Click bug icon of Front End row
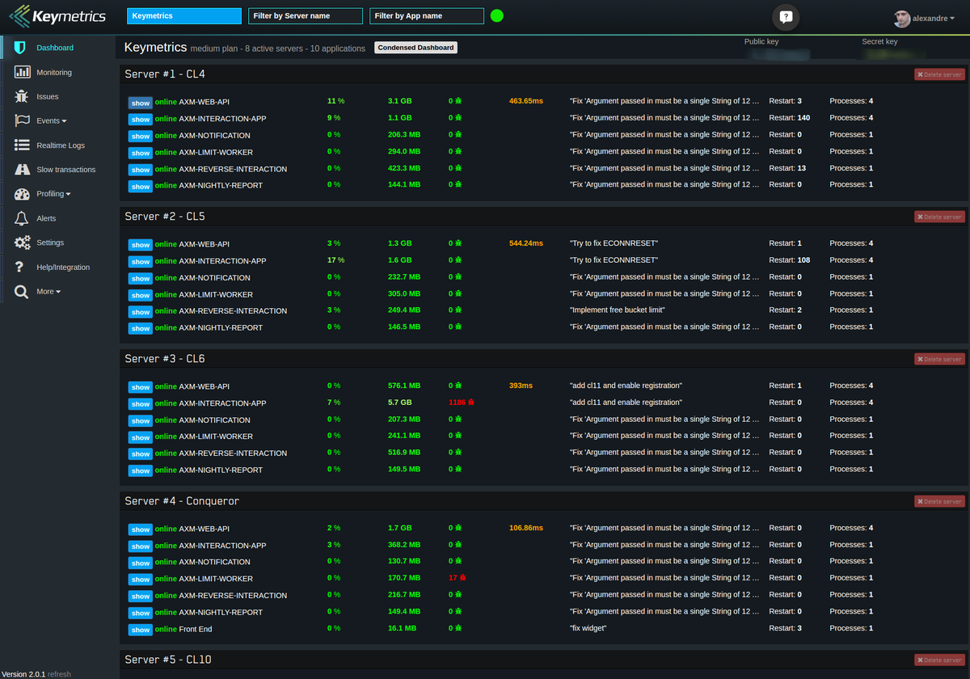 click(458, 628)
